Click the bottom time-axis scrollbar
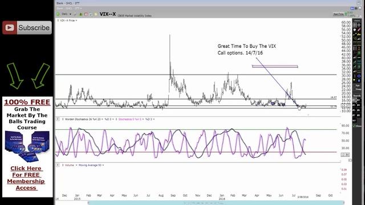 pyautogui.click(x=216, y=203)
